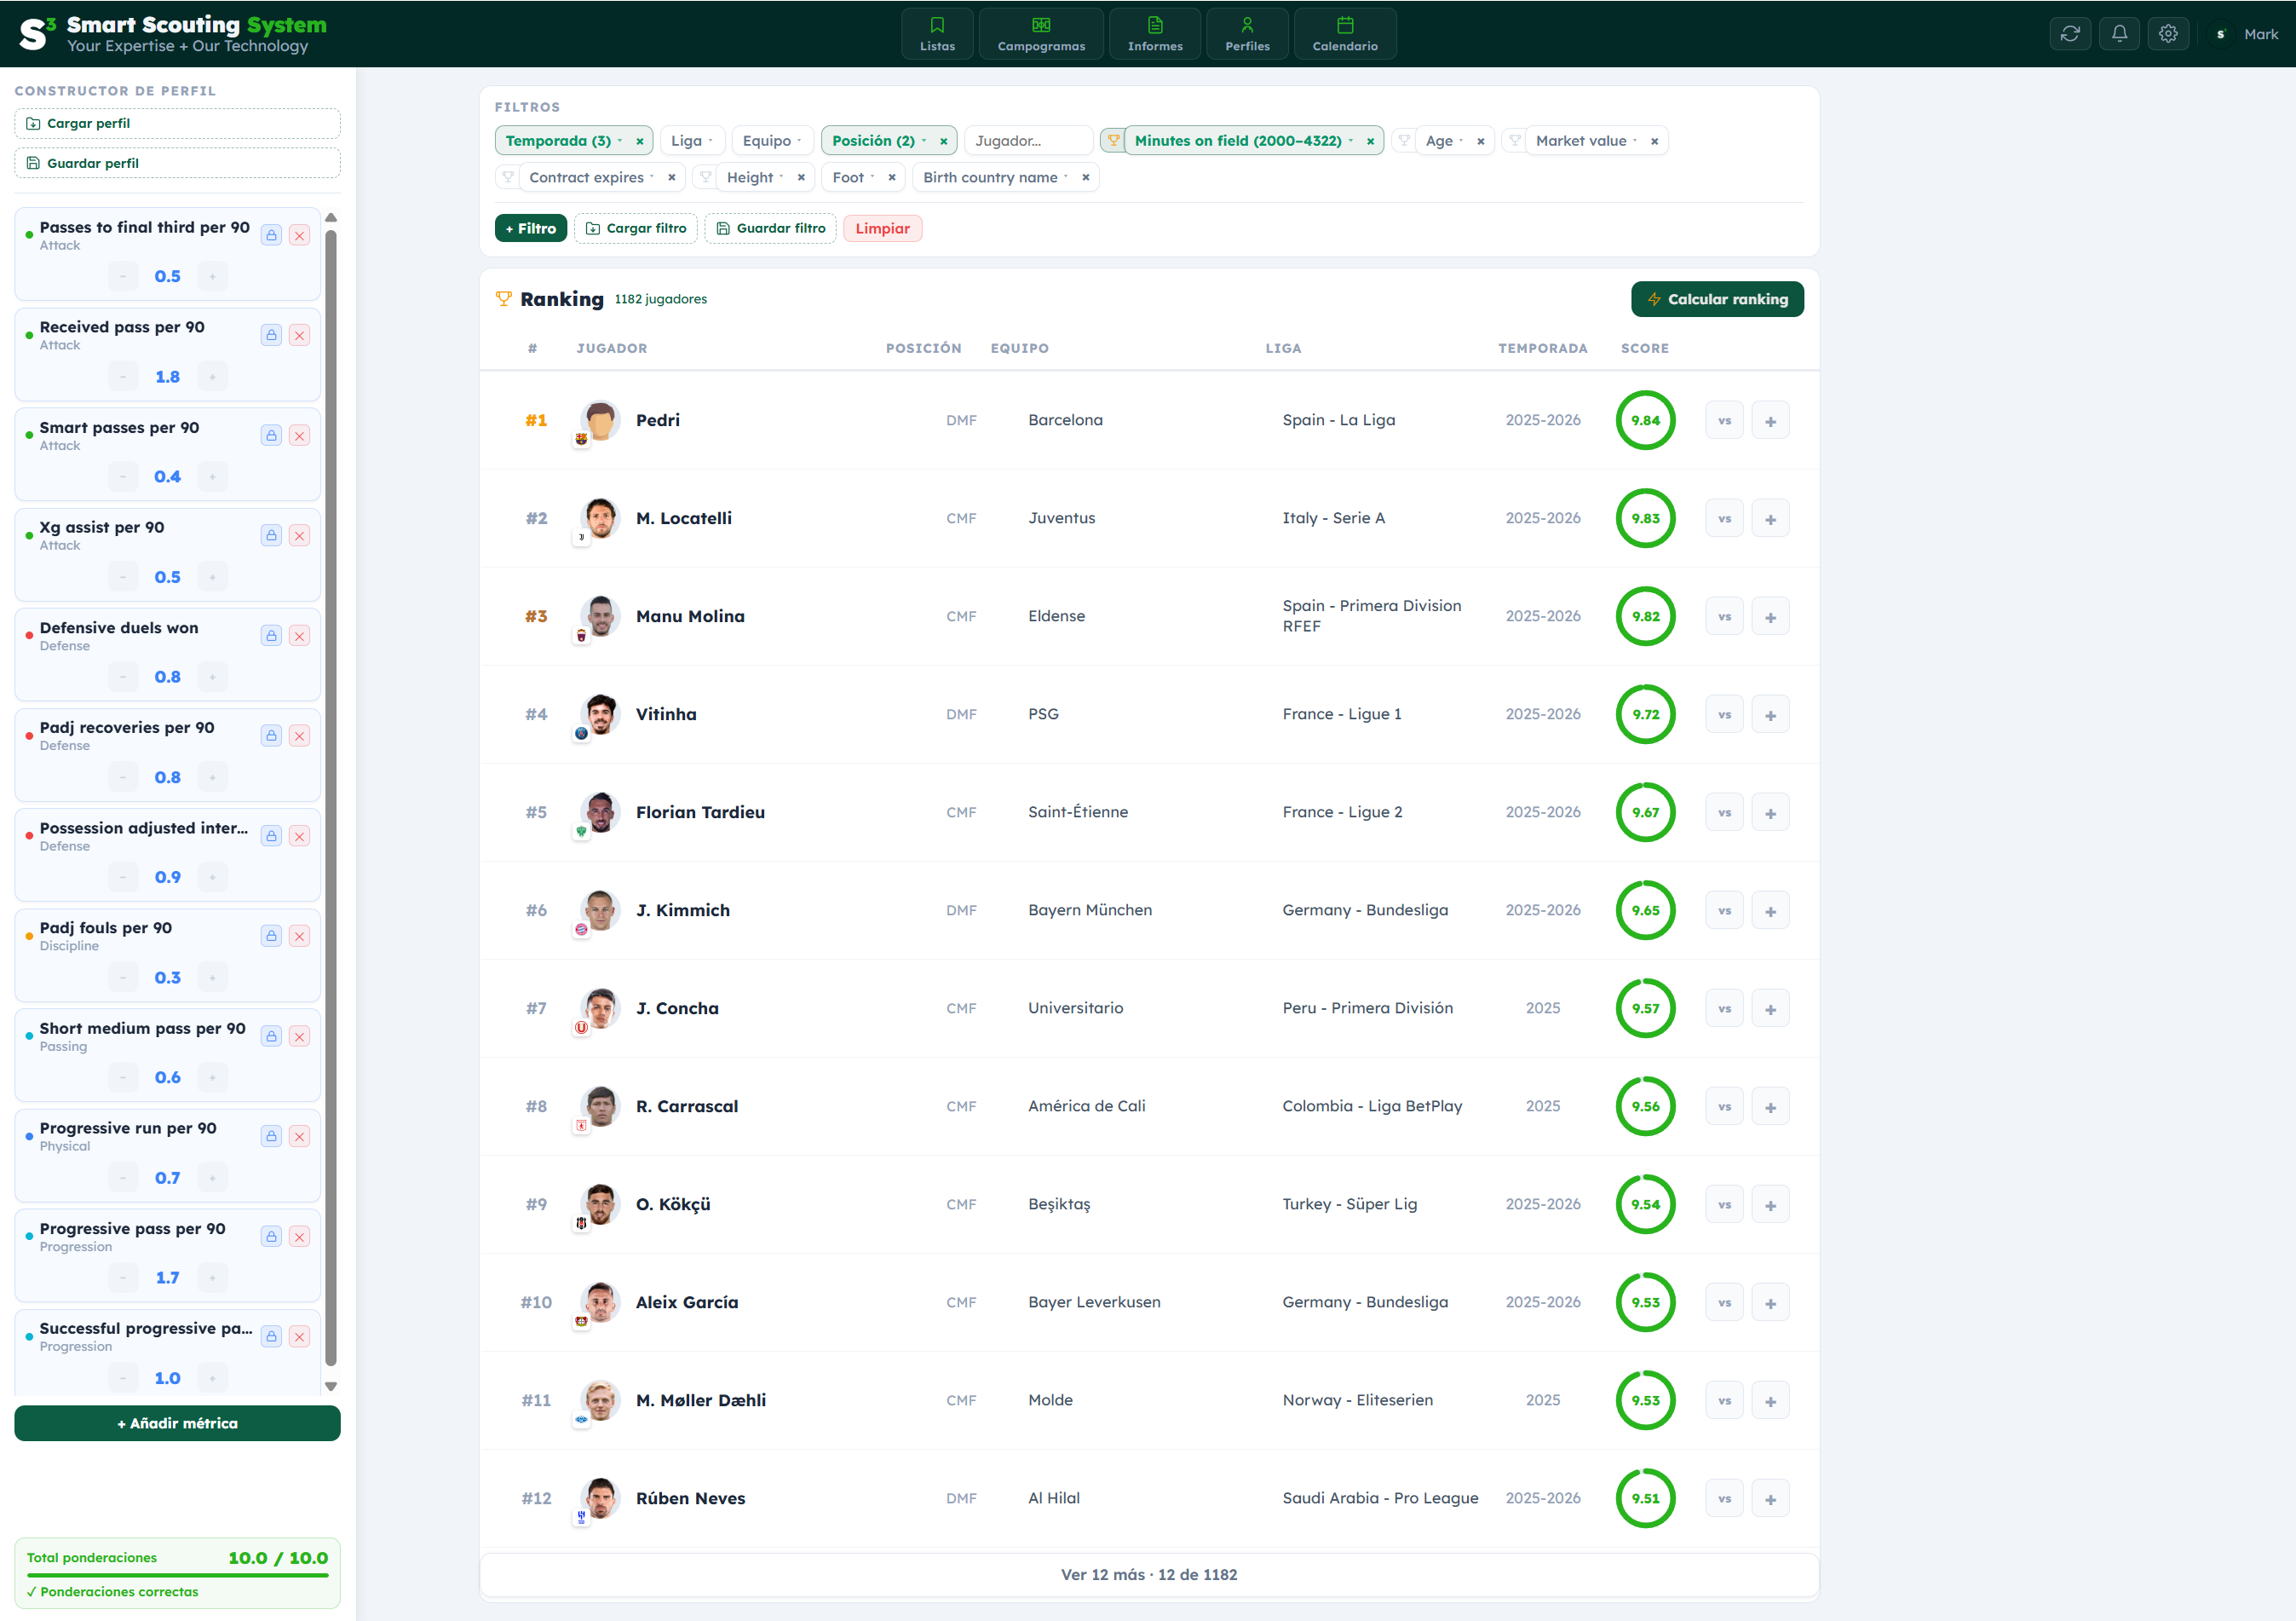The image size is (2296, 1621).
Task: Lock the Padj fouls per 90 metric
Action: tap(271, 936)
